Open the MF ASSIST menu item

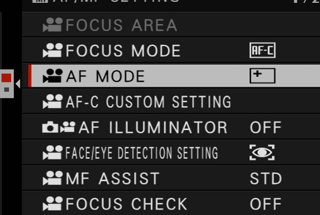(171, 178)
